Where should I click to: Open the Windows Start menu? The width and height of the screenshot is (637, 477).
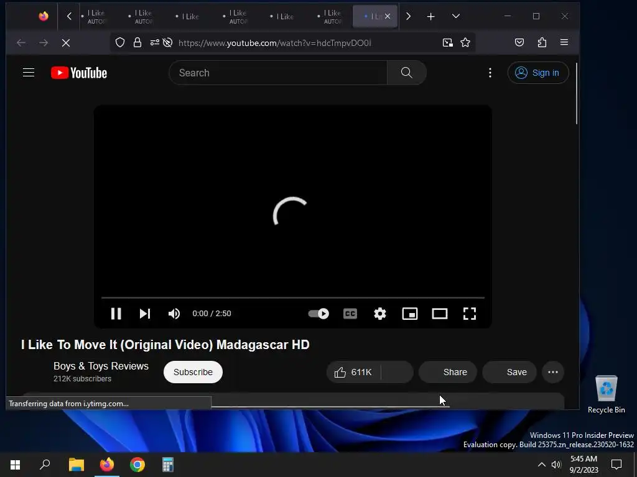(16, 465)
